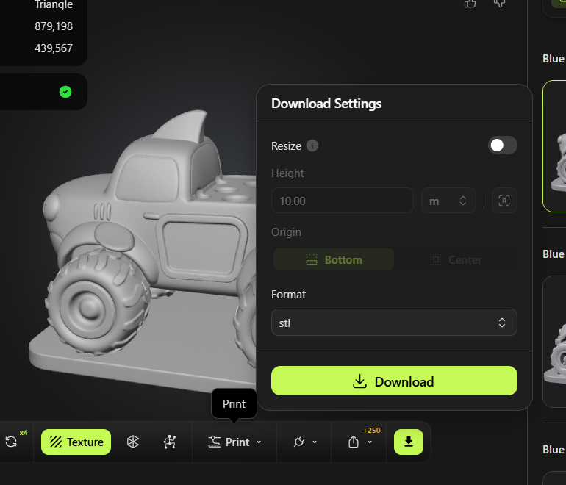Click the thumbs up icon
The width and height of the screenshot is (566, 485).
[470, 4]
